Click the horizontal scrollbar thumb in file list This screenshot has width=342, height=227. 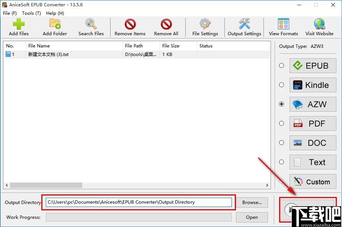pyautogui.click(x=46, y=185)
